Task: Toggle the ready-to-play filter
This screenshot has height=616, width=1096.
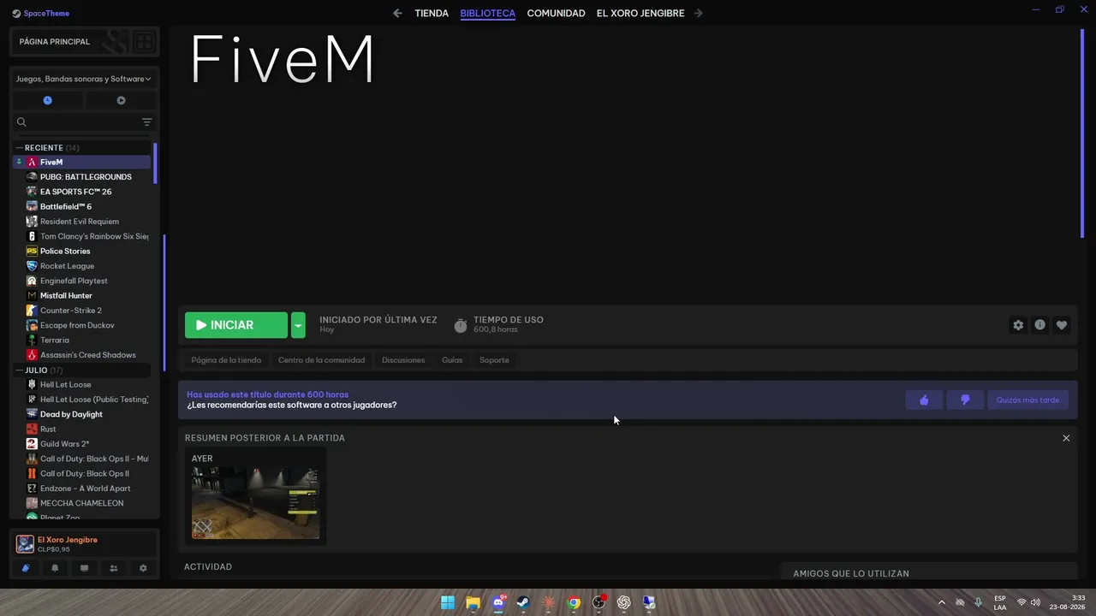Action: 121,100
